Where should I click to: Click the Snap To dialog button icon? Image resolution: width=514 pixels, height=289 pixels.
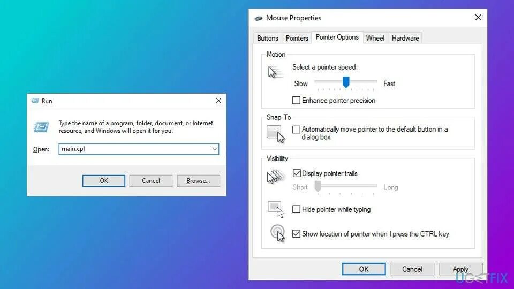point(276,134)
